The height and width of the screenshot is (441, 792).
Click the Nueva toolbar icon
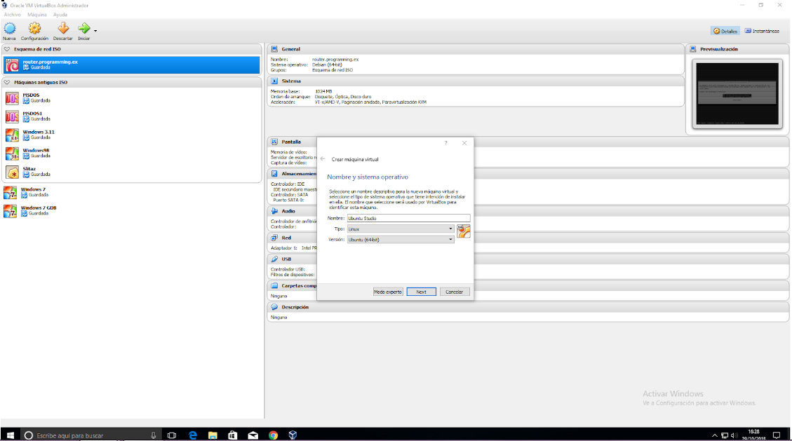pos(9,29)
